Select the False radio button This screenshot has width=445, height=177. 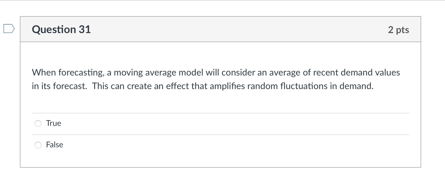click(38, 145)
